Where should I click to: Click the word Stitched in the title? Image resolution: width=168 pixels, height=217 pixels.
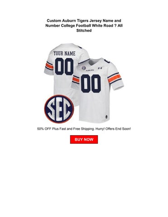tap(84, 30)
